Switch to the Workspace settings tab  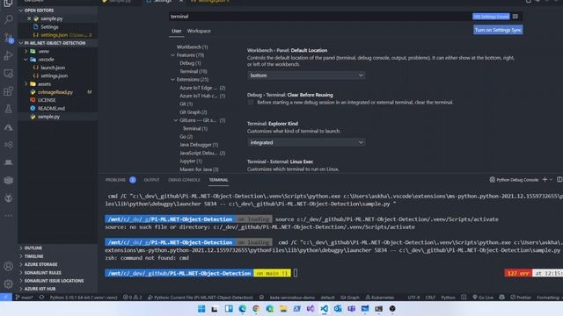199,31
